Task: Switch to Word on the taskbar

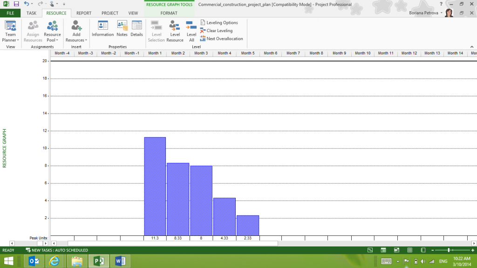Action: coord(121,261)
